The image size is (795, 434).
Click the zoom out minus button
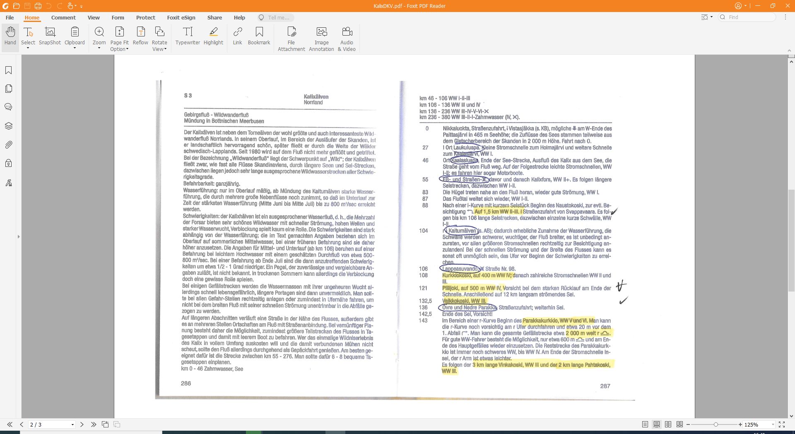(688, 424)
